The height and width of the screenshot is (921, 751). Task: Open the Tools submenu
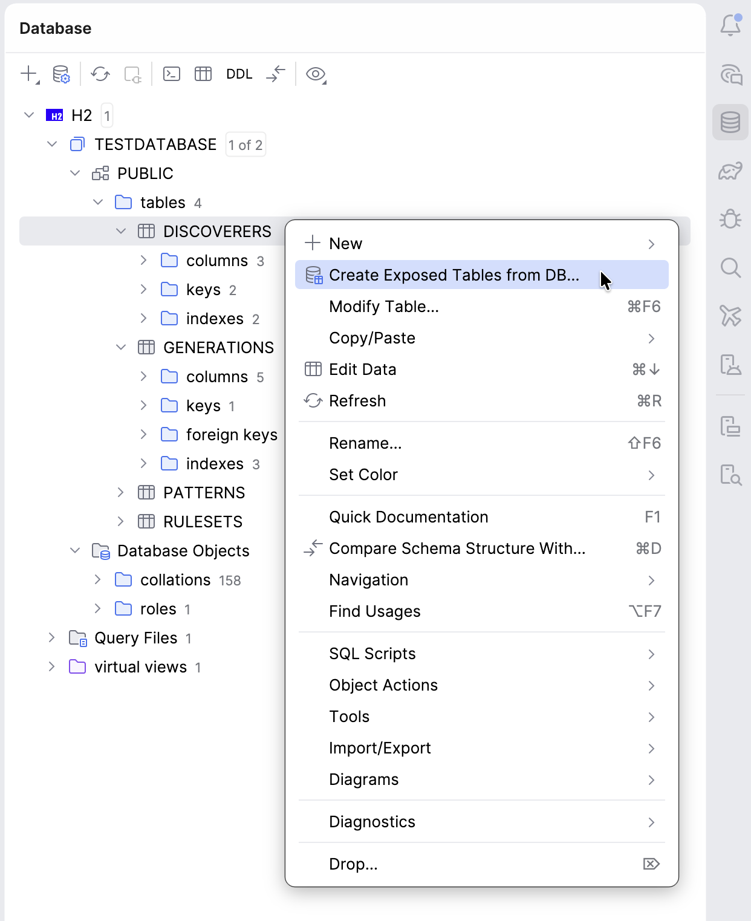point(482,717)
